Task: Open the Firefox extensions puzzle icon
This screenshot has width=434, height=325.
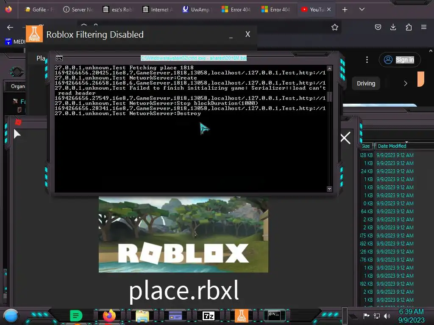Action: pos(409,27)
